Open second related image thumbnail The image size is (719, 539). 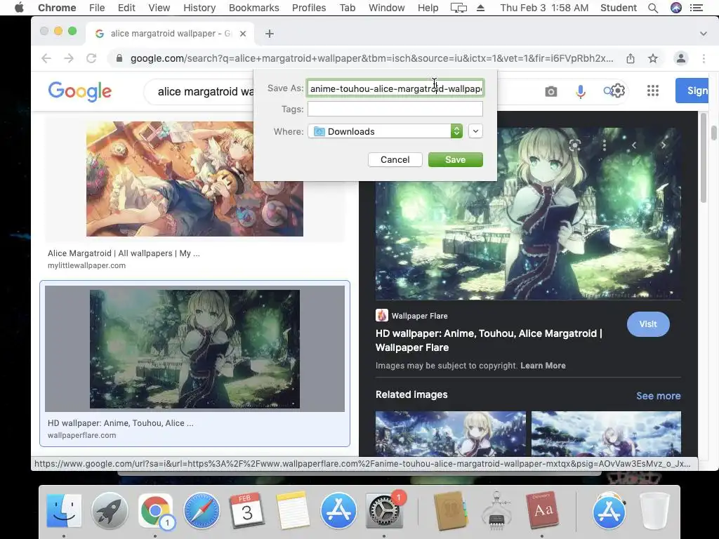click(x=606, y=434)
